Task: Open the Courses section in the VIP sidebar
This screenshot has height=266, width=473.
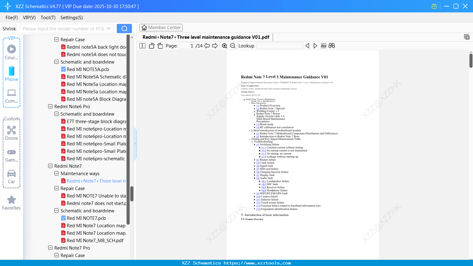Action: pos(11,52)
